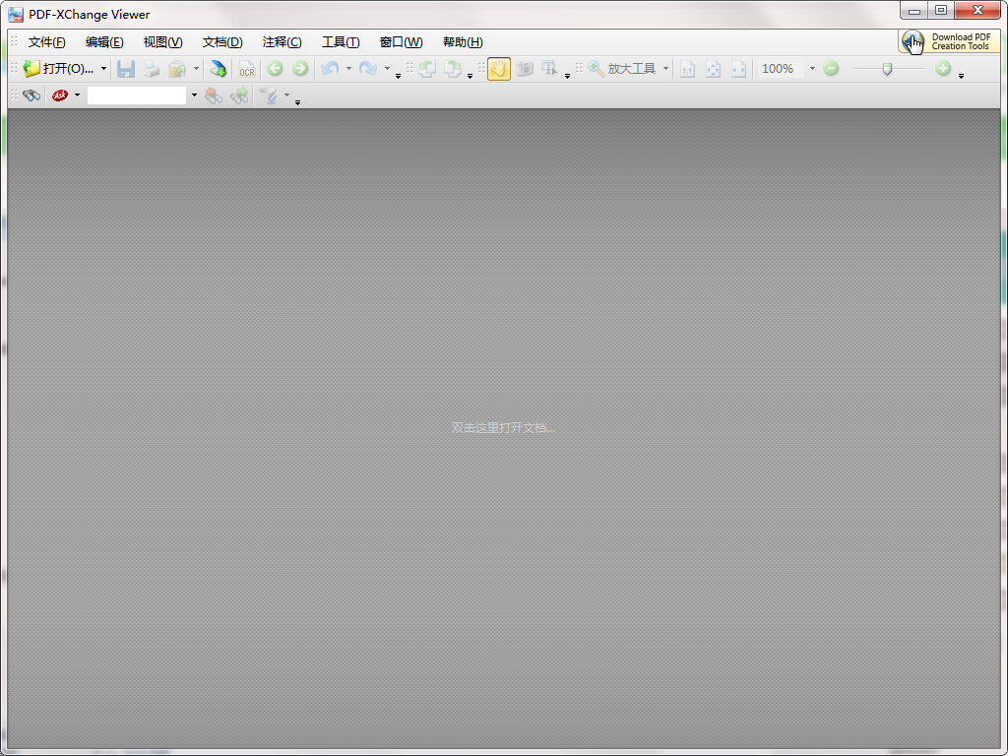
Task: Click the Print icon
Action: pos(151,69)
